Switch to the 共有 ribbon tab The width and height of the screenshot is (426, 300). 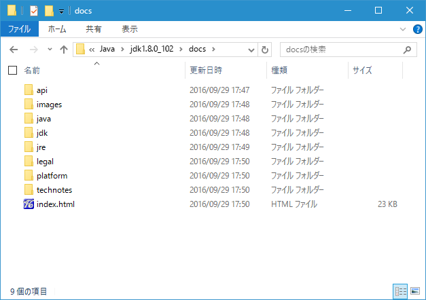point(94,29)
